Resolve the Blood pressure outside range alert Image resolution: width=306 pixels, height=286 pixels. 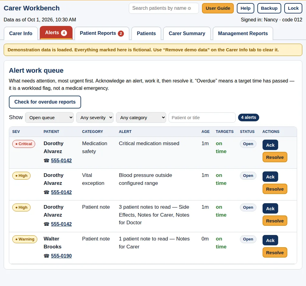275,189
